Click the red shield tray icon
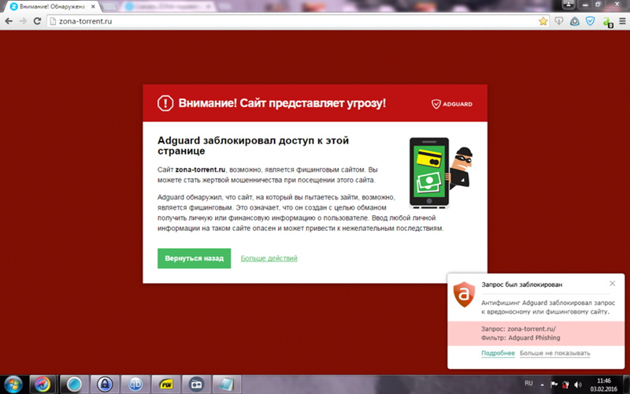The width and height of the screenshot is (630, 394). pyautogui.click(x=565, y=385)
